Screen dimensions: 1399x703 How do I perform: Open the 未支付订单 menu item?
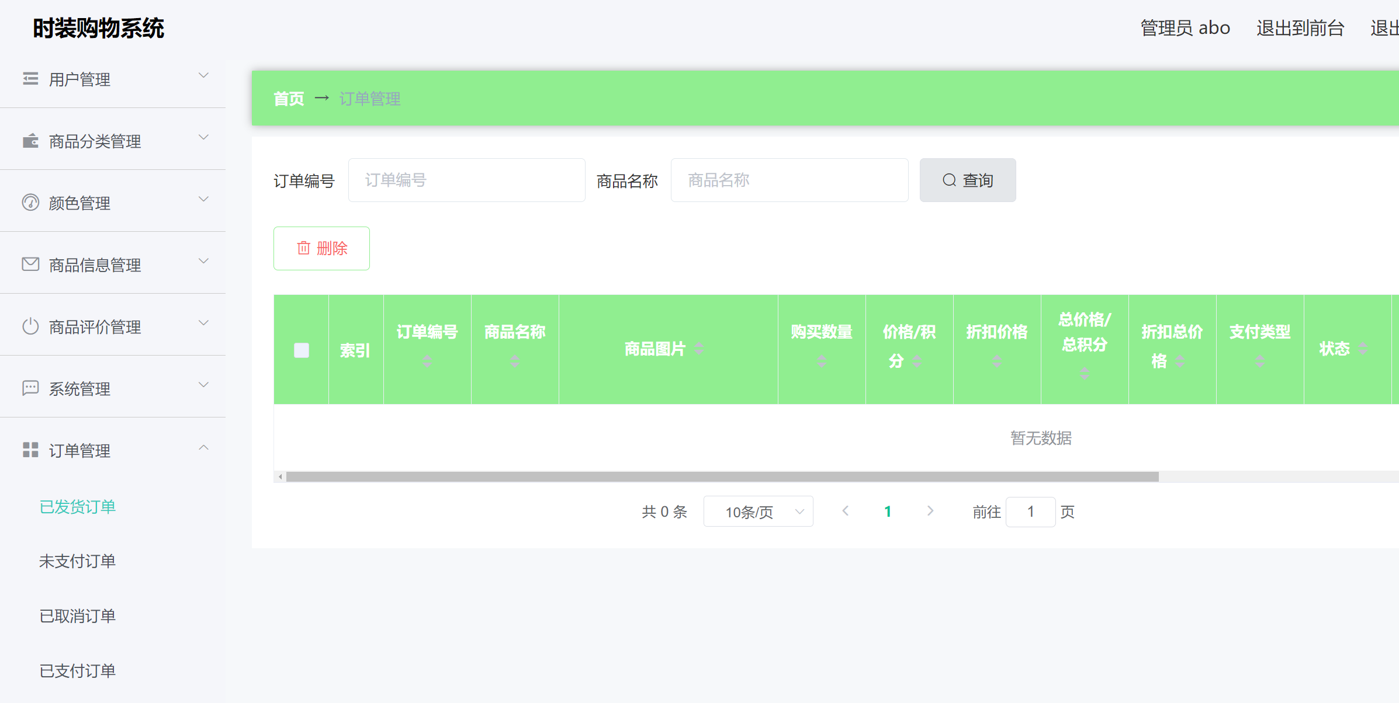pos(77,561)
